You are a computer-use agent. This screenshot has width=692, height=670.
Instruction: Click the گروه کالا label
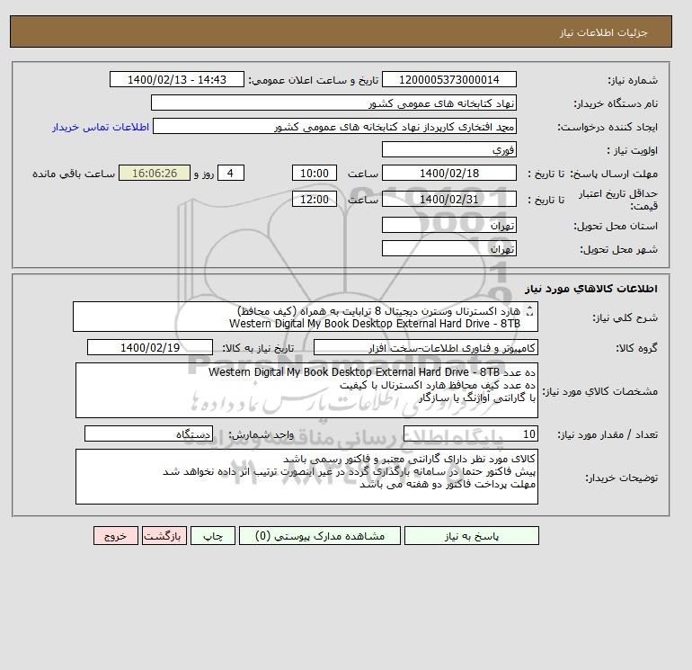[636, 348]
